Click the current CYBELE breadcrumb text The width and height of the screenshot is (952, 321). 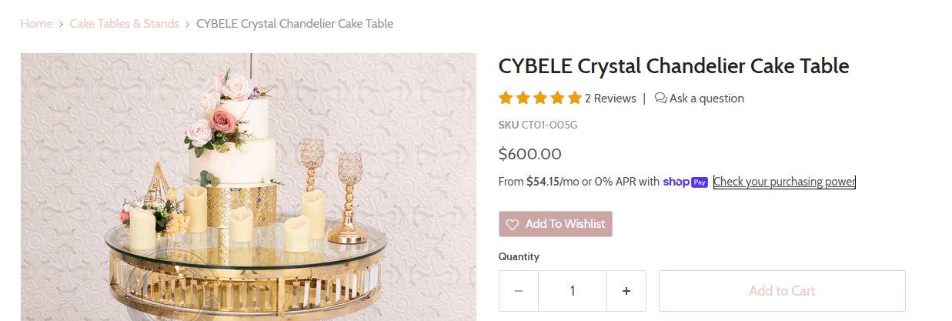pos(295,24)
